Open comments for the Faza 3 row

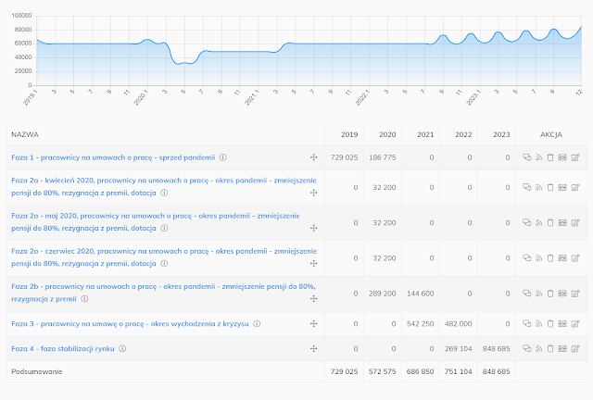526,323
